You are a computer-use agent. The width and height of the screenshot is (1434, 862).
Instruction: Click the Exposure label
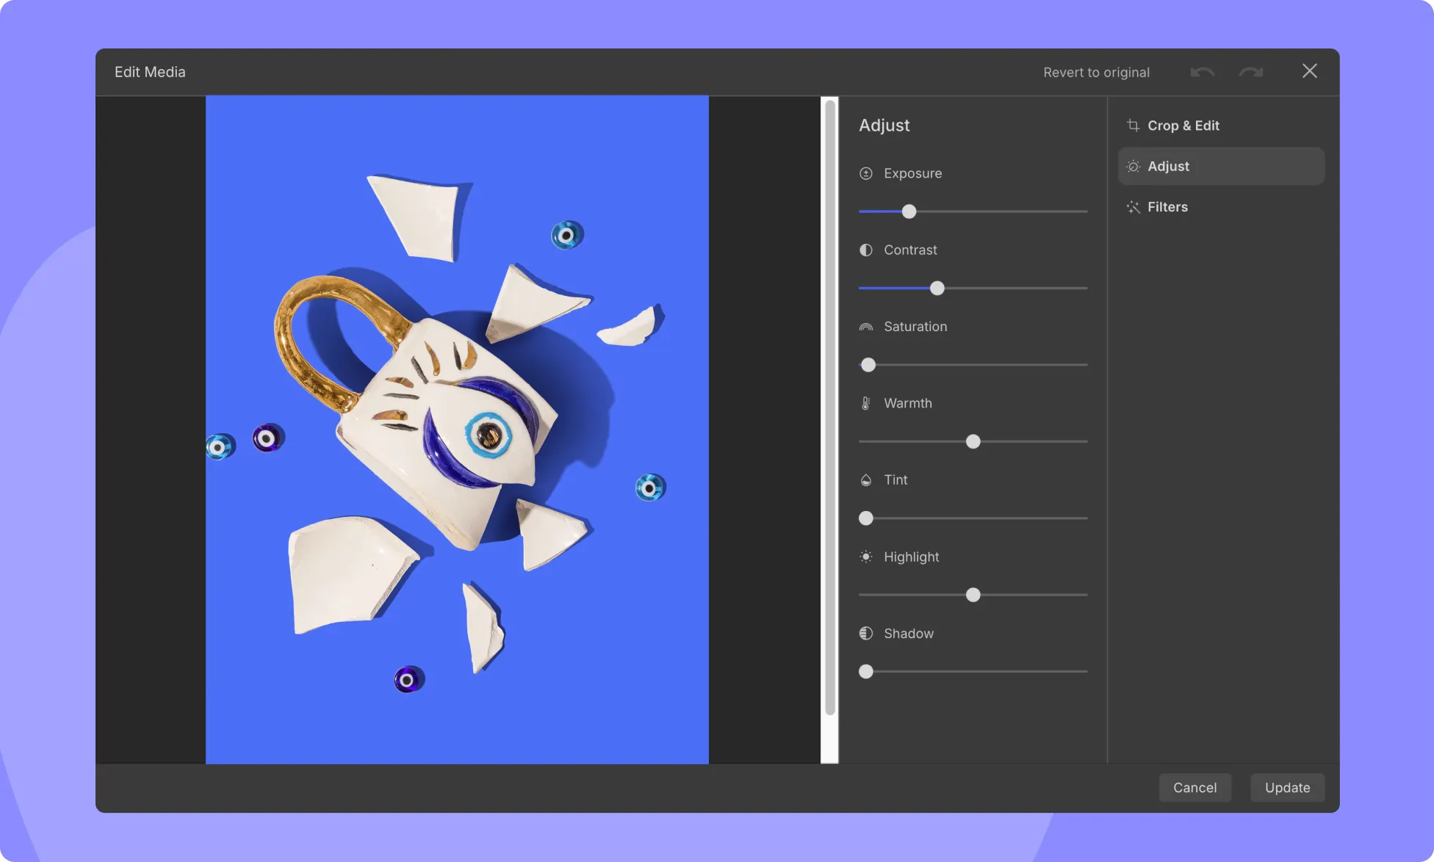(913, 173)
